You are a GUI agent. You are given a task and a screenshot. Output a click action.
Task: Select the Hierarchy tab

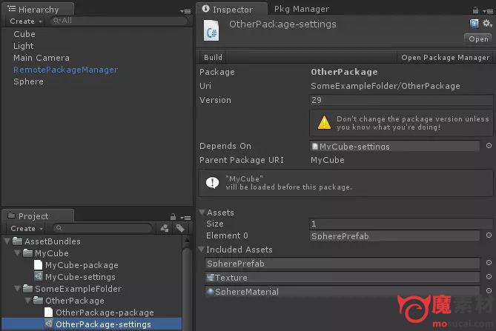(x=38, y=9)
